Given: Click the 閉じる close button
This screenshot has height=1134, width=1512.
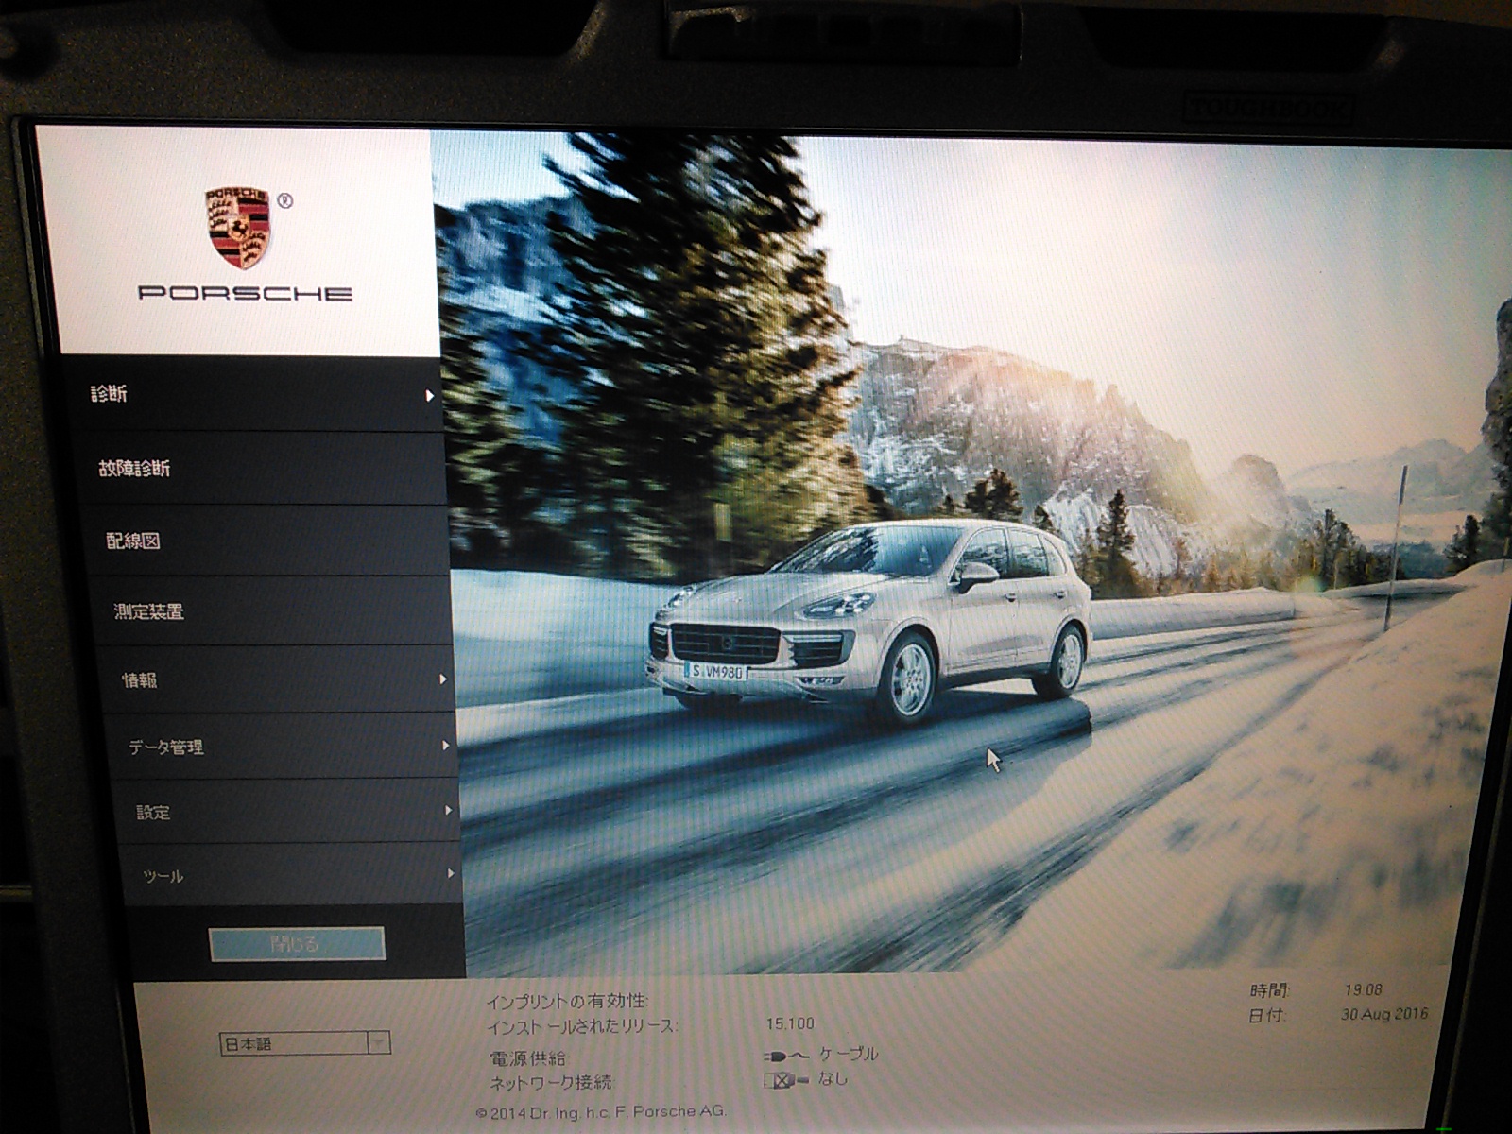Looking at the screenshot, I should [x=297, y=943].
